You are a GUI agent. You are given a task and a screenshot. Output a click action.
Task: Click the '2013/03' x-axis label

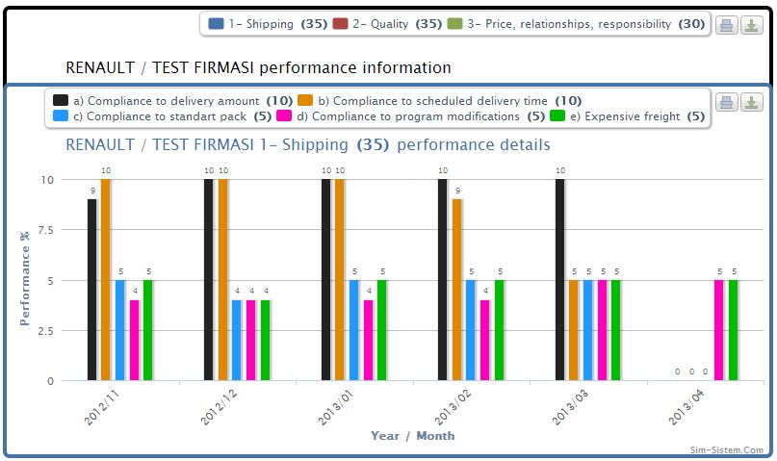[570, 407]
